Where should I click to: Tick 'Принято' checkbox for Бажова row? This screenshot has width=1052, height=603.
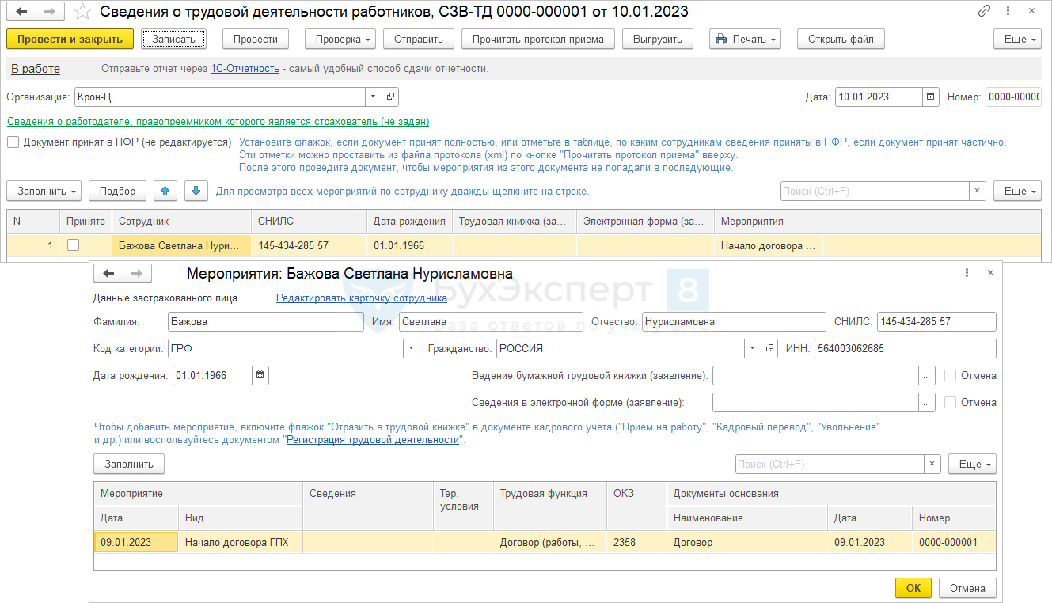point(74,245)
